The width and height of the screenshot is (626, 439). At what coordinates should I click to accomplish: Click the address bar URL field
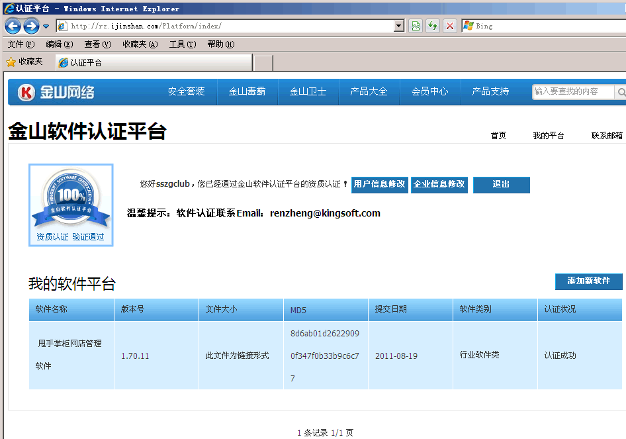click(x=226, y=26)
